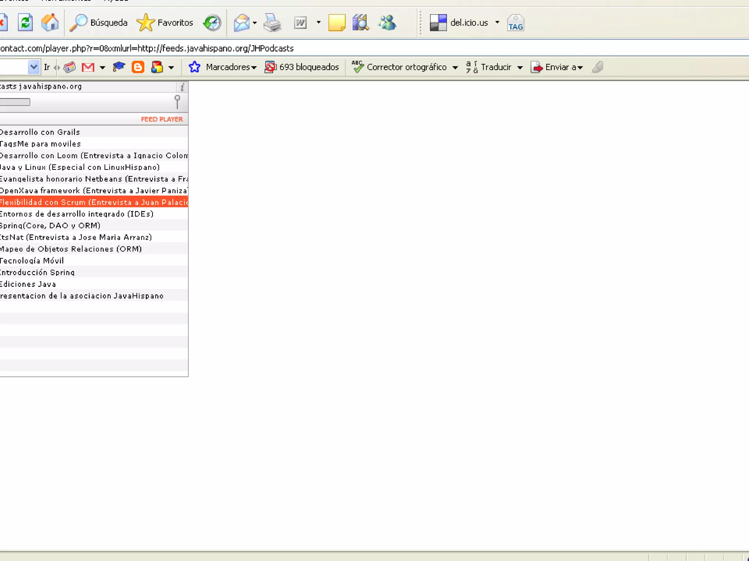This screenshot has height=561, width=749.
Task: Click the Gmail icon in toolbar
Action: coord(88,67)
